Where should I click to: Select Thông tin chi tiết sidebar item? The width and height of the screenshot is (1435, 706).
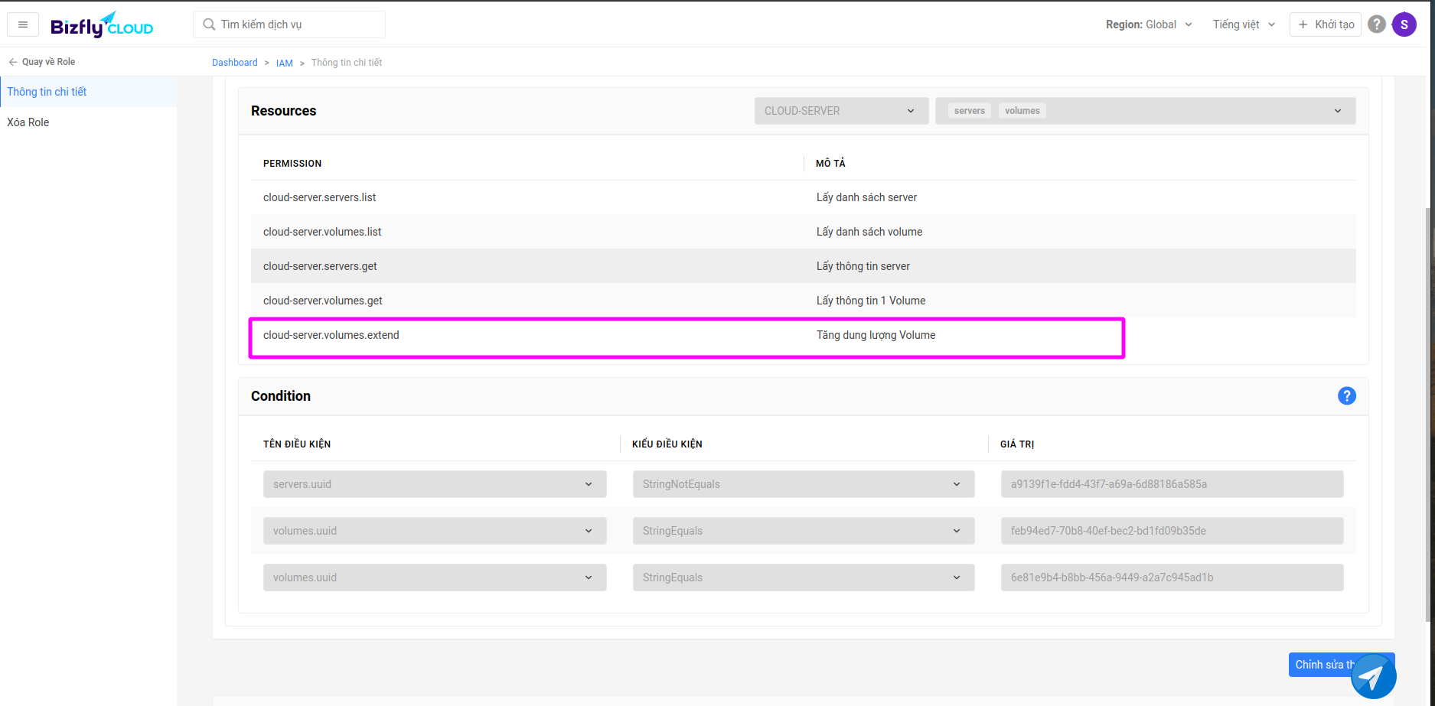tap(47, 92)
